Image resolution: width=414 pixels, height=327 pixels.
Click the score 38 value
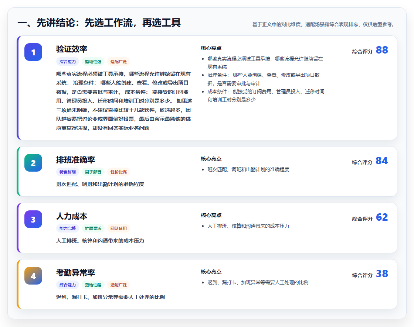pos(382,273)
